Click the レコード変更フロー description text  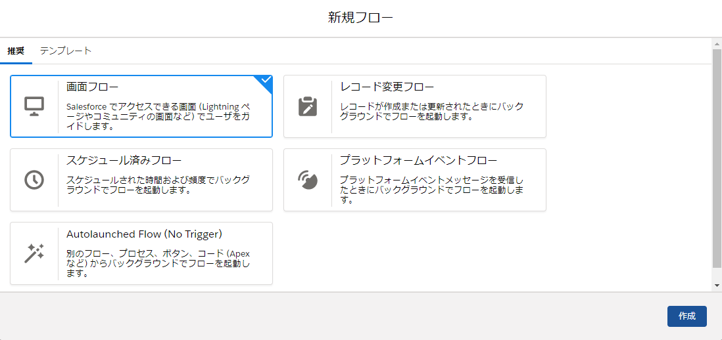tap(431, 112)
